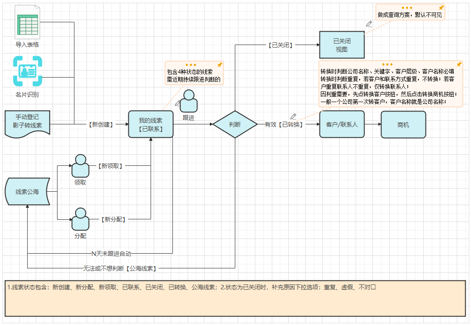471x325 pixels.
Task: Click the pencil icon before 【已转换】 label
Action: (293, 116)
